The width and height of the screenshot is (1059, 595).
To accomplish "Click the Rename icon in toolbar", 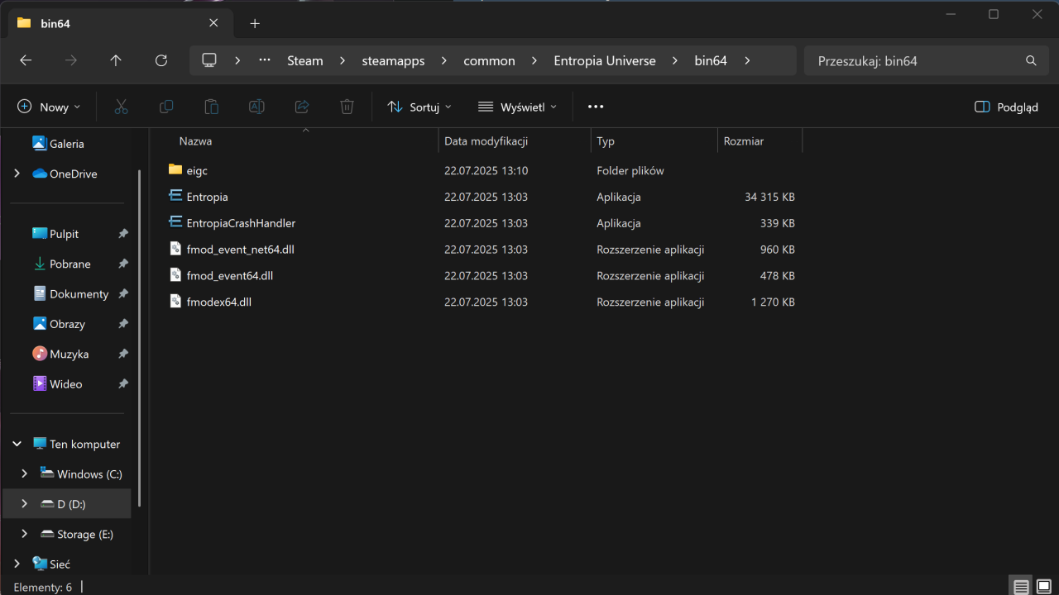I will pyautogui.click(x=256, y=107).
